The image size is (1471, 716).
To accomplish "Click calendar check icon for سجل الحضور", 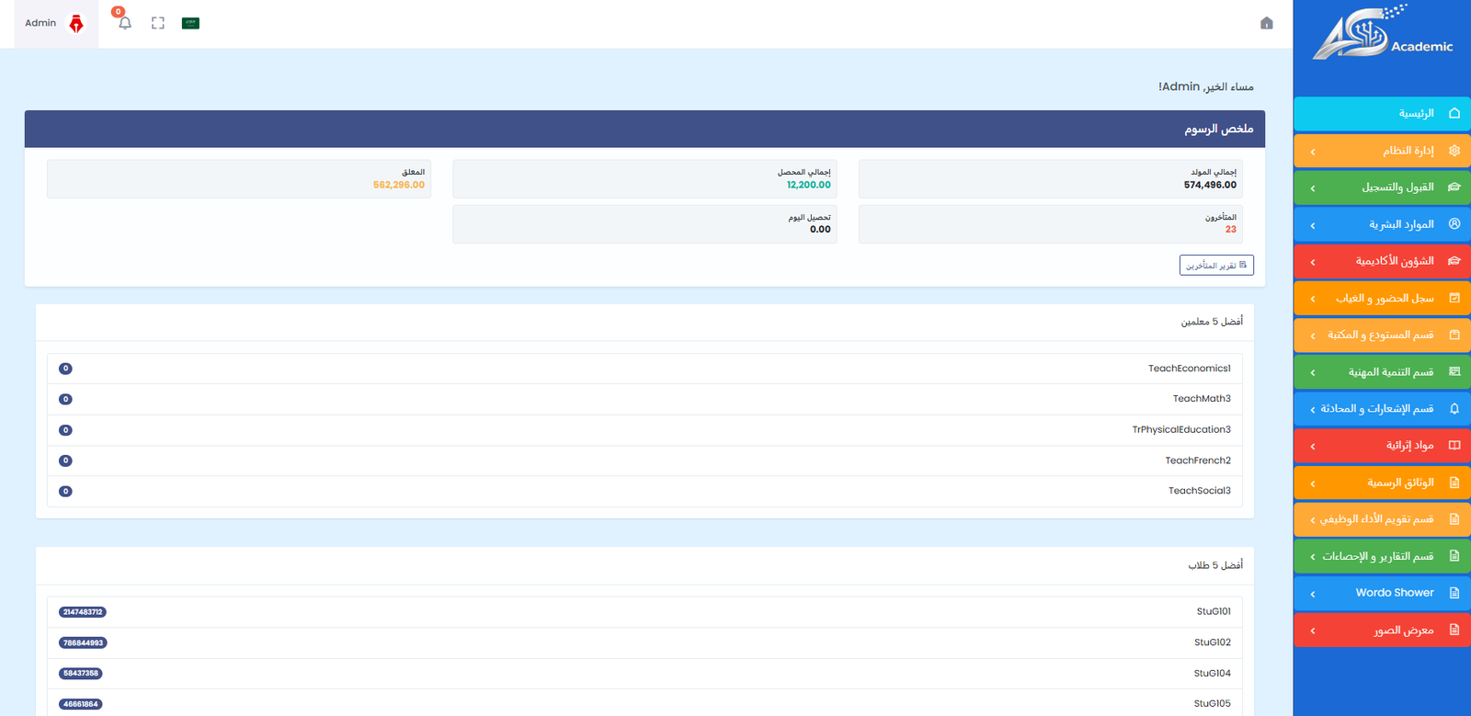I will click(1454, 298).
